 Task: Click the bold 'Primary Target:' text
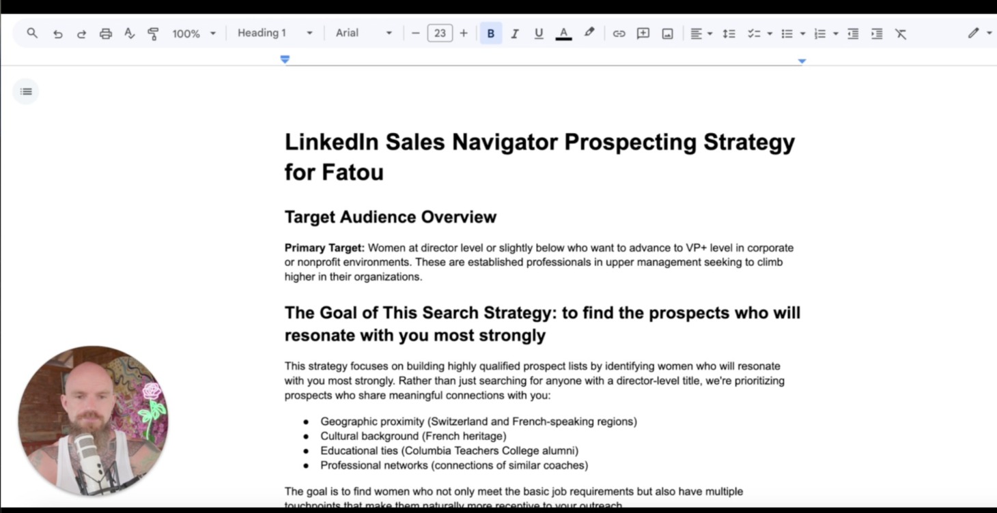[324, 248]
